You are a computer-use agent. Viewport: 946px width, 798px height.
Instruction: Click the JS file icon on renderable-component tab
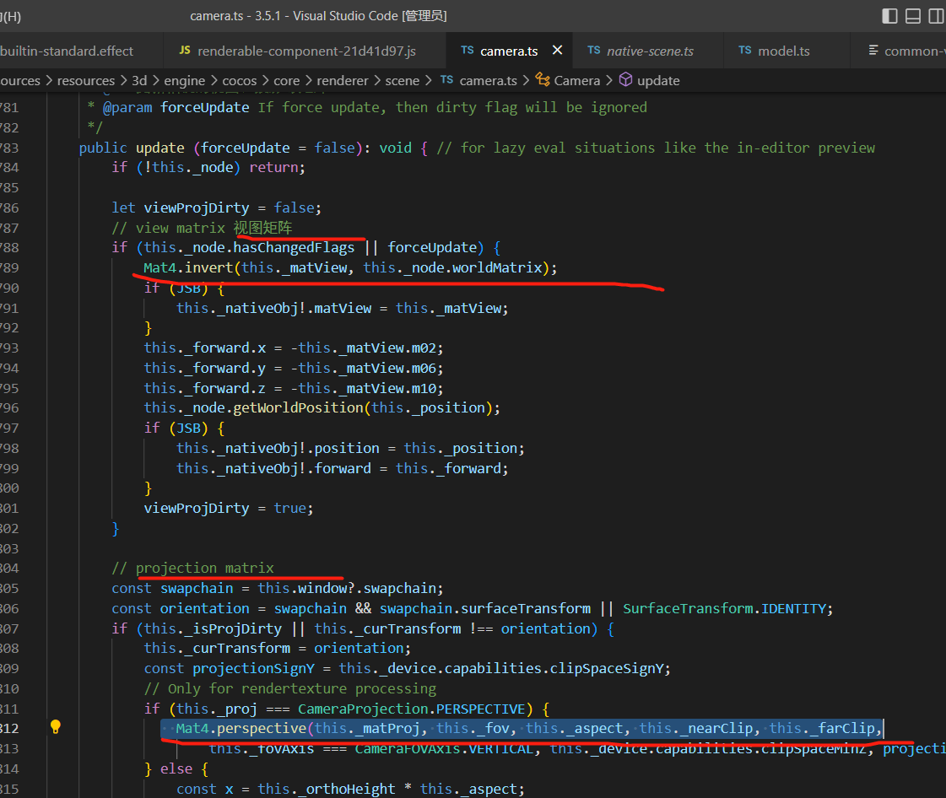pos(185,51)
